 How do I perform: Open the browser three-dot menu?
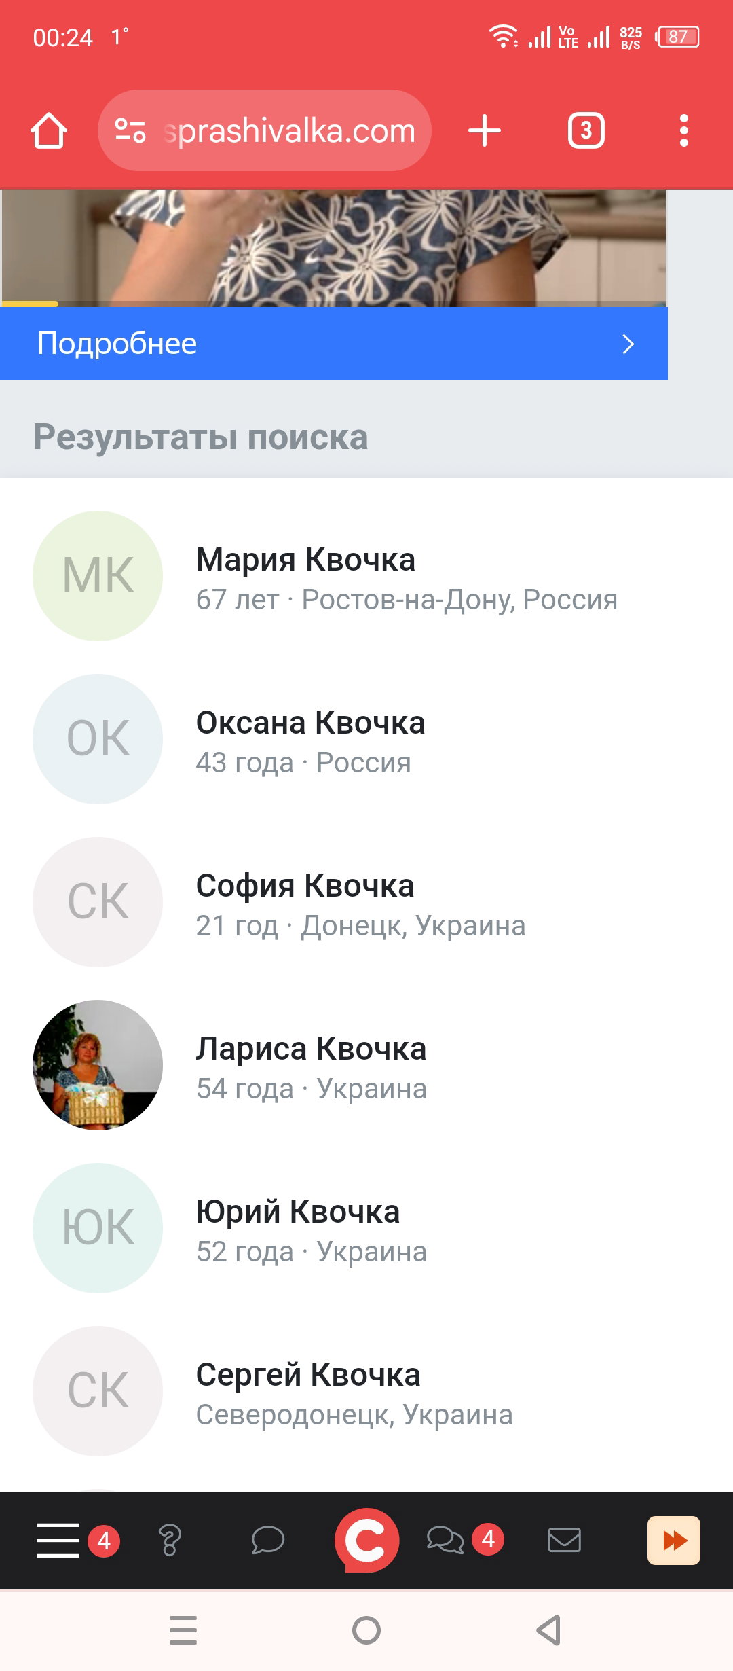[684, 130]
